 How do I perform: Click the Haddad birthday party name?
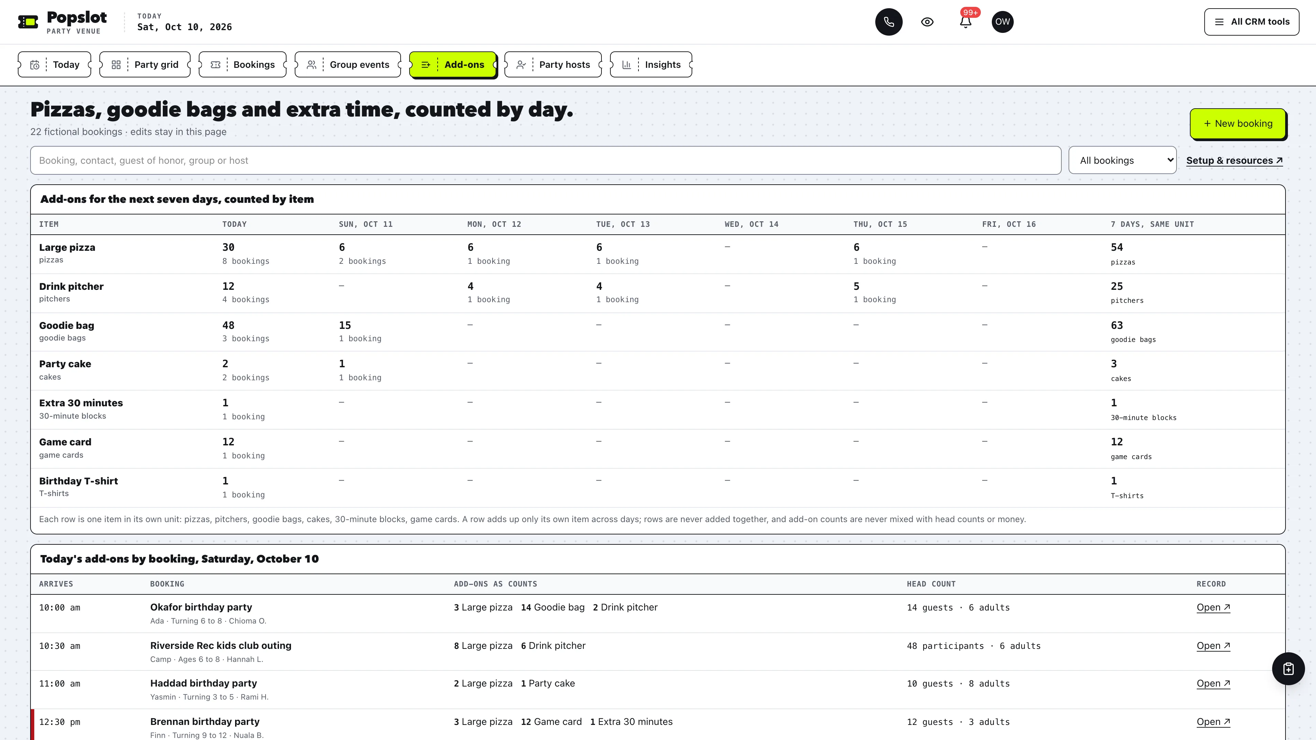[203, 683]
